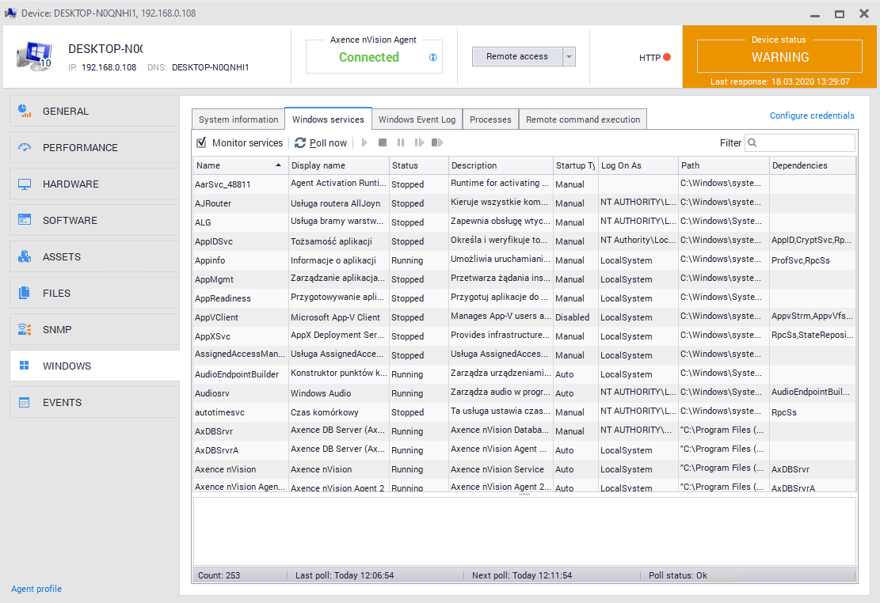Sort services by the Name column header

pos(238,165)
